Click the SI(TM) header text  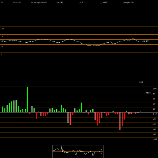click(x=60, y=3)
